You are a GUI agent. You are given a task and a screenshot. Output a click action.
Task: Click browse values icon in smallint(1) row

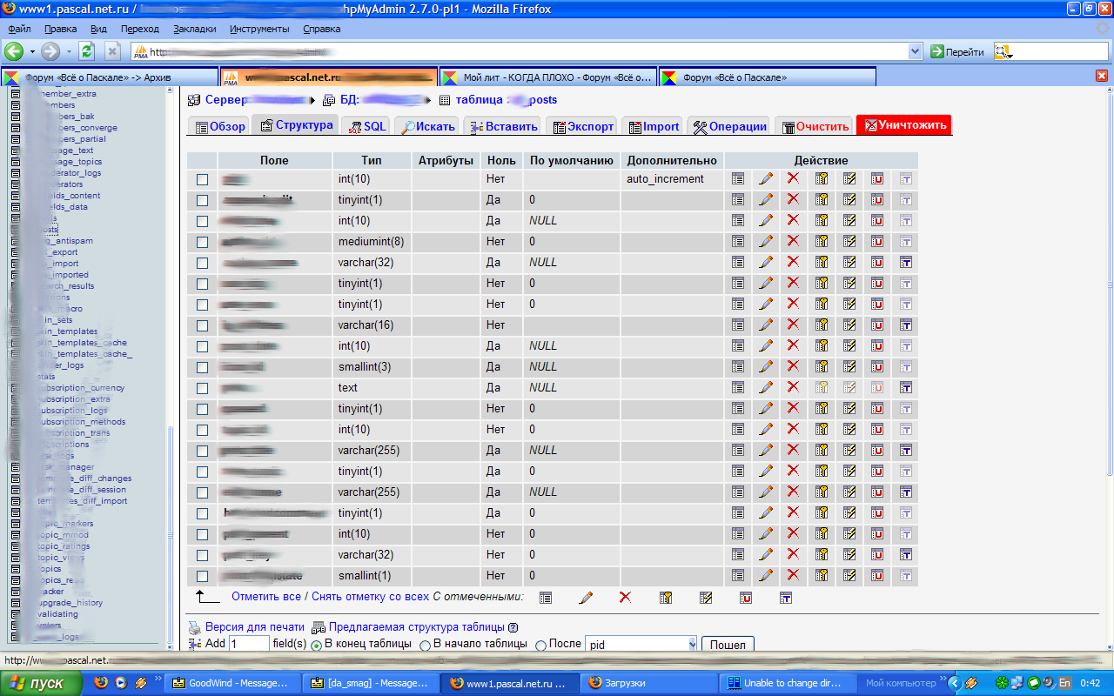point(738,575)
